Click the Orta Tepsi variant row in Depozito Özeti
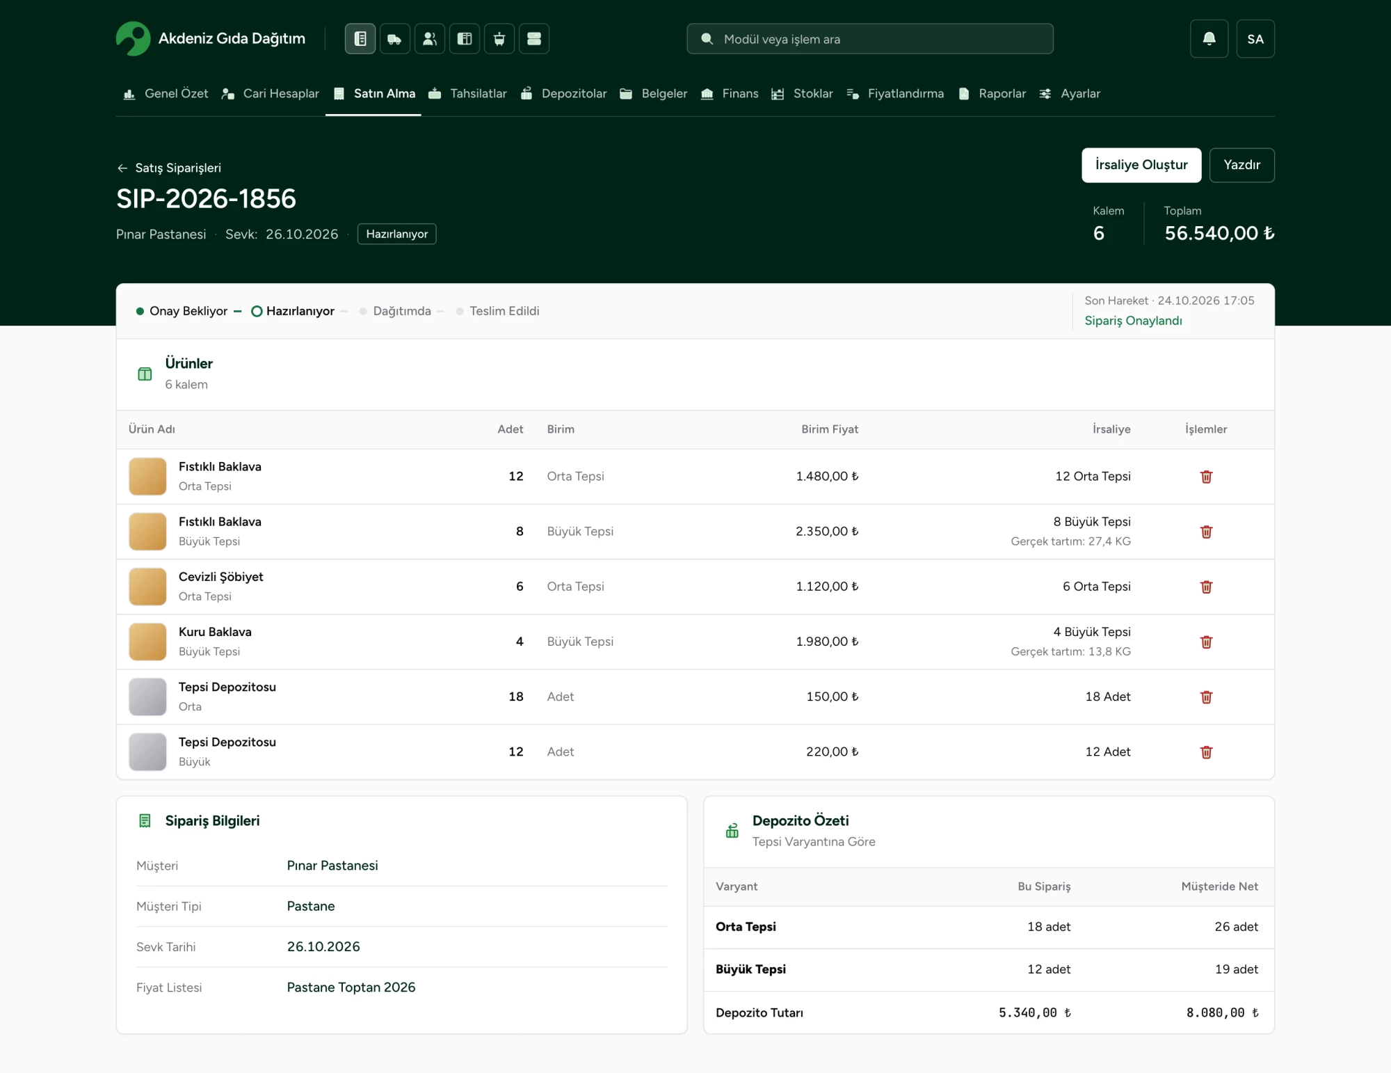This screenshot has height=1073, width=1391. tap(988, 927)
